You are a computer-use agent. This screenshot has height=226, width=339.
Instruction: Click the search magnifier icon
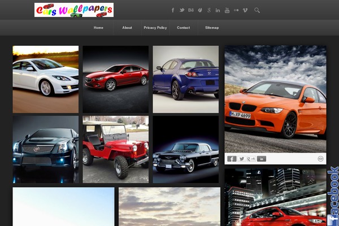point(257,10)
